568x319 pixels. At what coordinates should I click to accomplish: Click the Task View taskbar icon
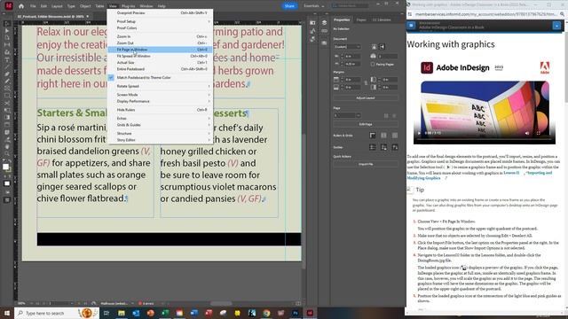coord(106,313)
